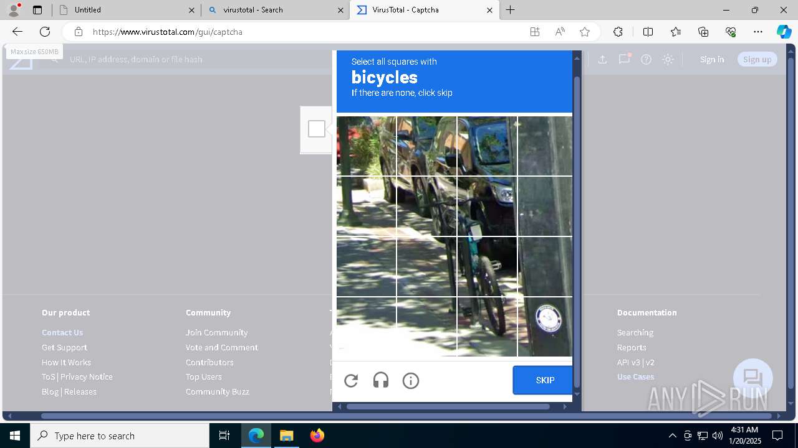Open captcha help info icon

(411, 381)
